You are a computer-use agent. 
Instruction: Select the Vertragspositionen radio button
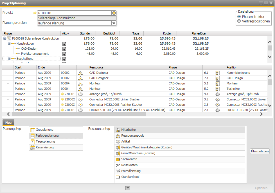(239, 20)
